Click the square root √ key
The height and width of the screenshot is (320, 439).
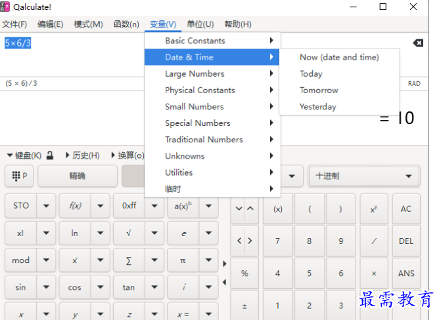tap(129, 233)
